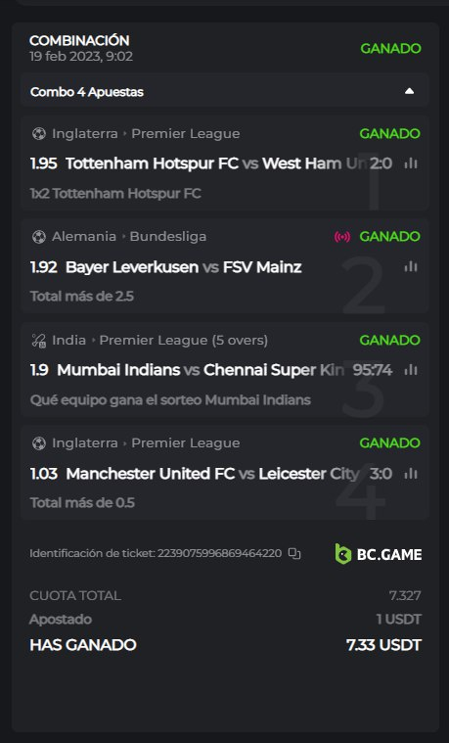Image resolution: width=449 pixels, height=743 pixels.
Task: Select the Inglaterra Premier League breadcrumb on first bet
Action: pos(146,134)
